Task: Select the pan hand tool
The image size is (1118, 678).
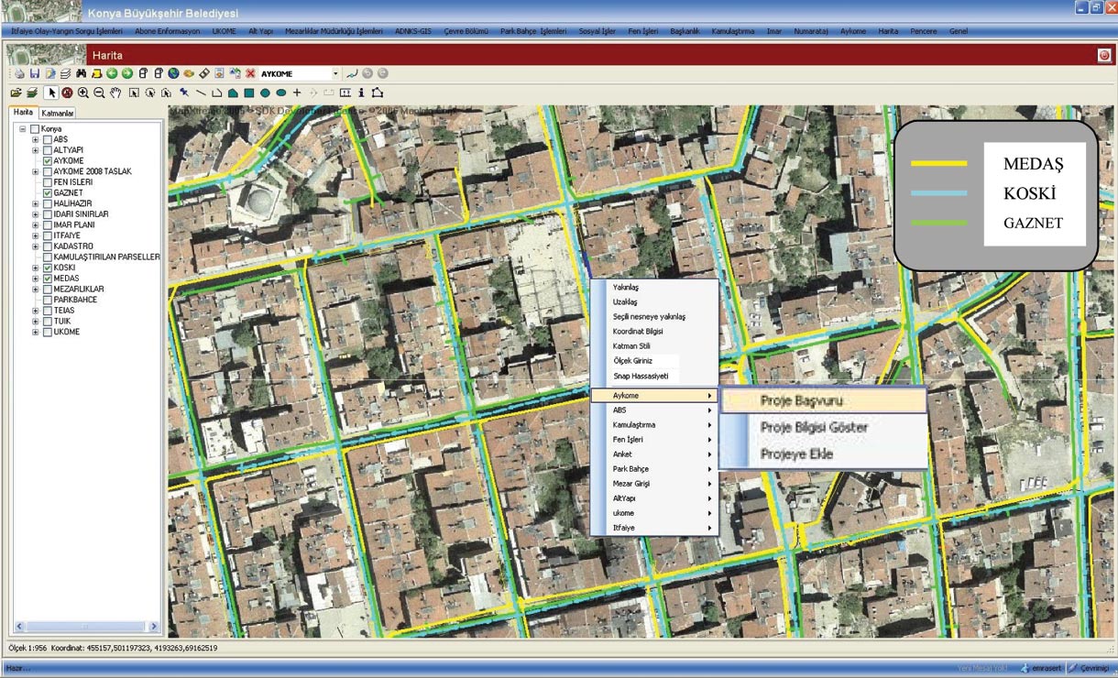Action: tap(115, 93)
